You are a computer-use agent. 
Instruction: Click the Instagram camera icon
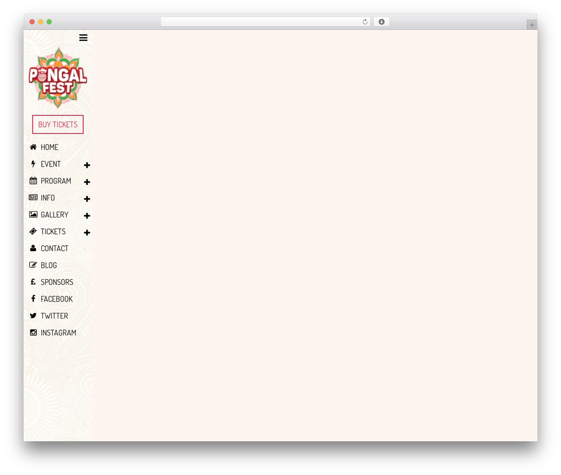pos(33,333)
